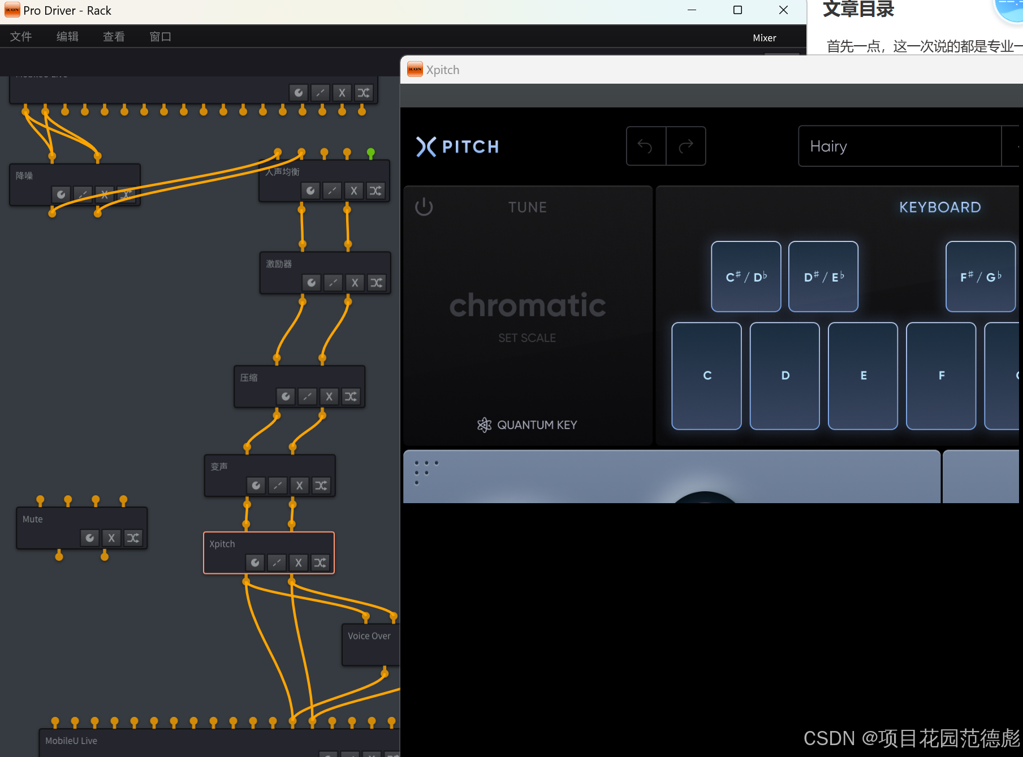Toggle the Xpitch power button
Image resolution: width=1023 pixels, height=757 pixels.
click(424, 207)
